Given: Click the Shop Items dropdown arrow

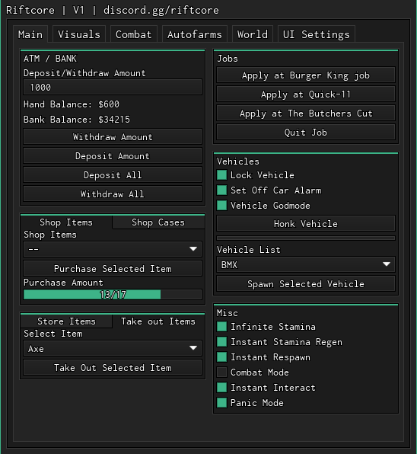Looking at the screenshot, I should [193, 249].
